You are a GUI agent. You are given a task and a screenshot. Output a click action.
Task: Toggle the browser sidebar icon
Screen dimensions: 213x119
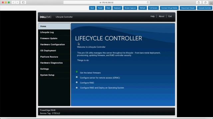(x=23, y=2)
